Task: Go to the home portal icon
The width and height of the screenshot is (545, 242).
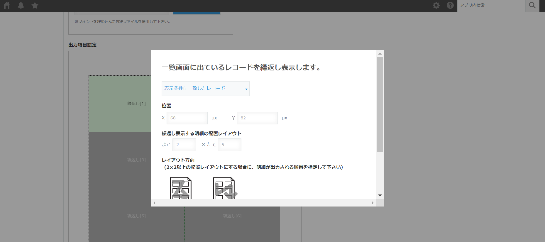Action: pyautogui.click(x=7, y=5)
